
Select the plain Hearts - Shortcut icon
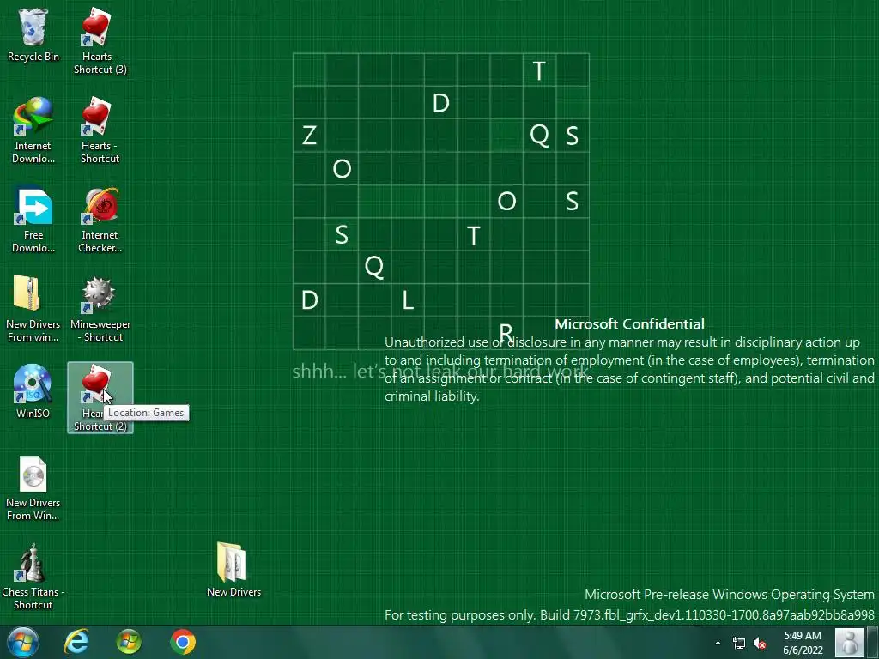pos(100,130)
